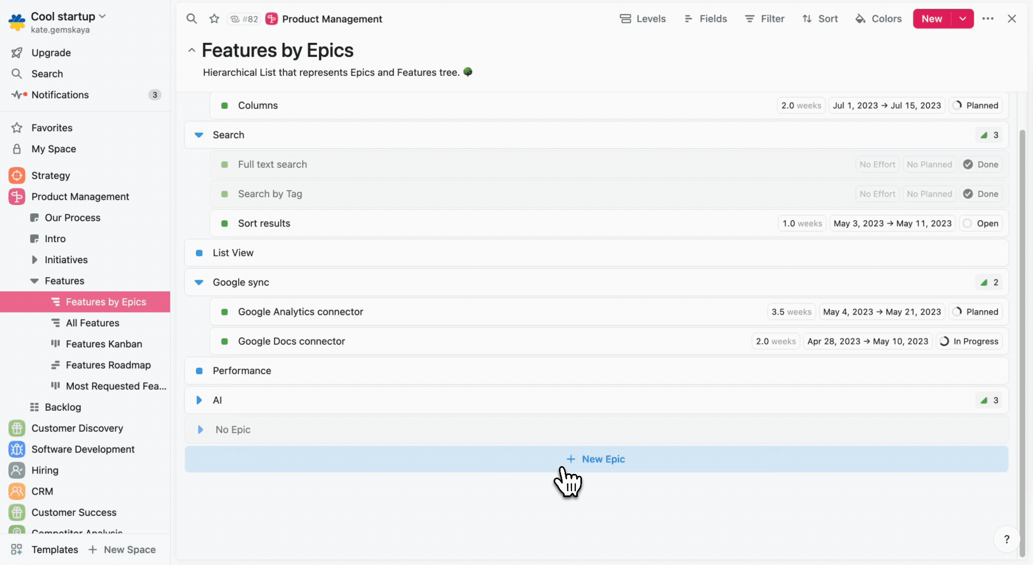The width and height of the screenshot is (1033, 565).
Task: Click the Colors paint icon
Action: [x=861, y=18]
